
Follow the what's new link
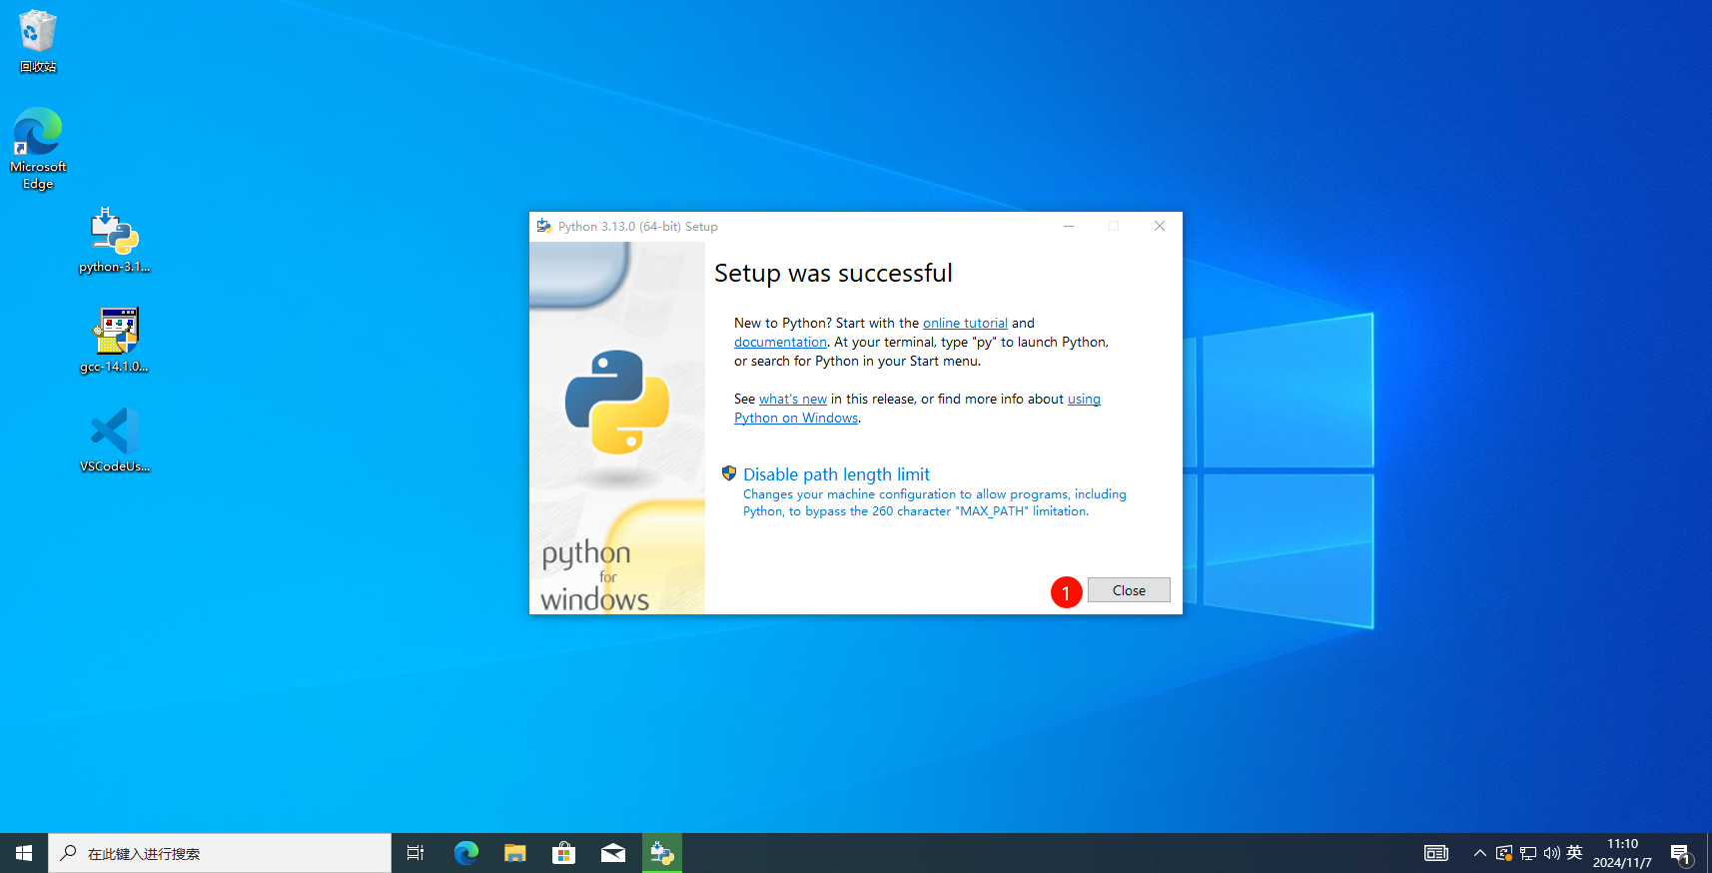pos(793,399)
